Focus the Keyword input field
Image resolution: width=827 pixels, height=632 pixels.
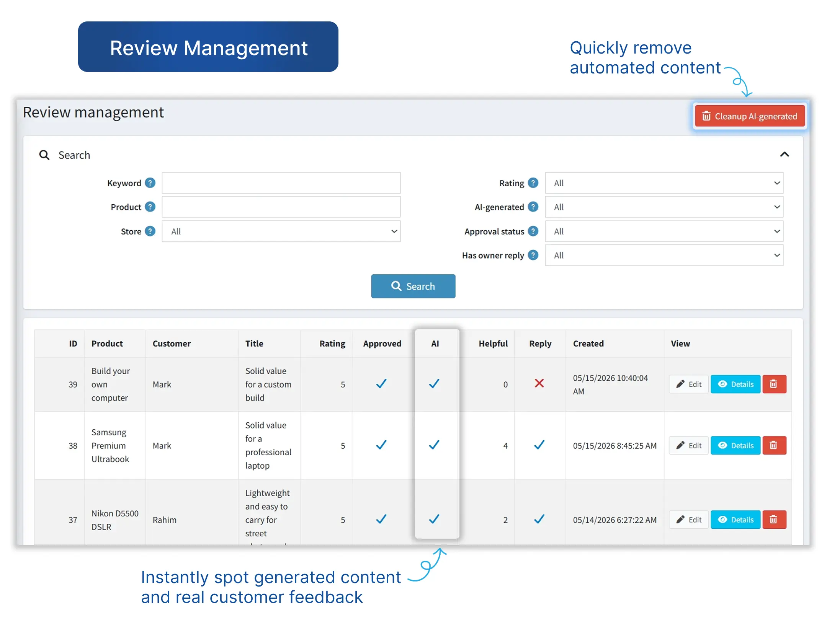(x=281, y=183)
